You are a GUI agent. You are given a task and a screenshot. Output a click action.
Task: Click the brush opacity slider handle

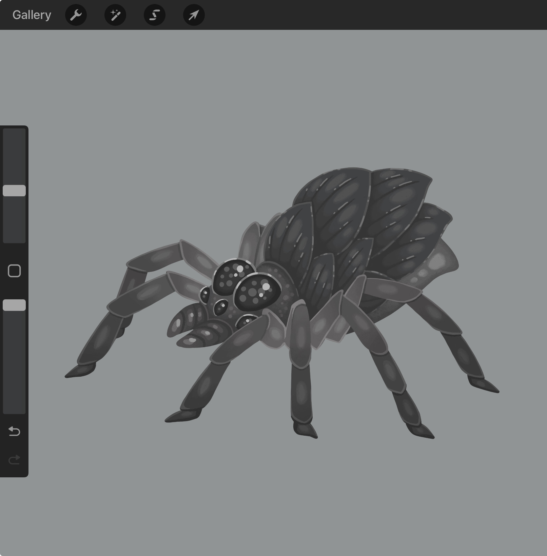14,305
